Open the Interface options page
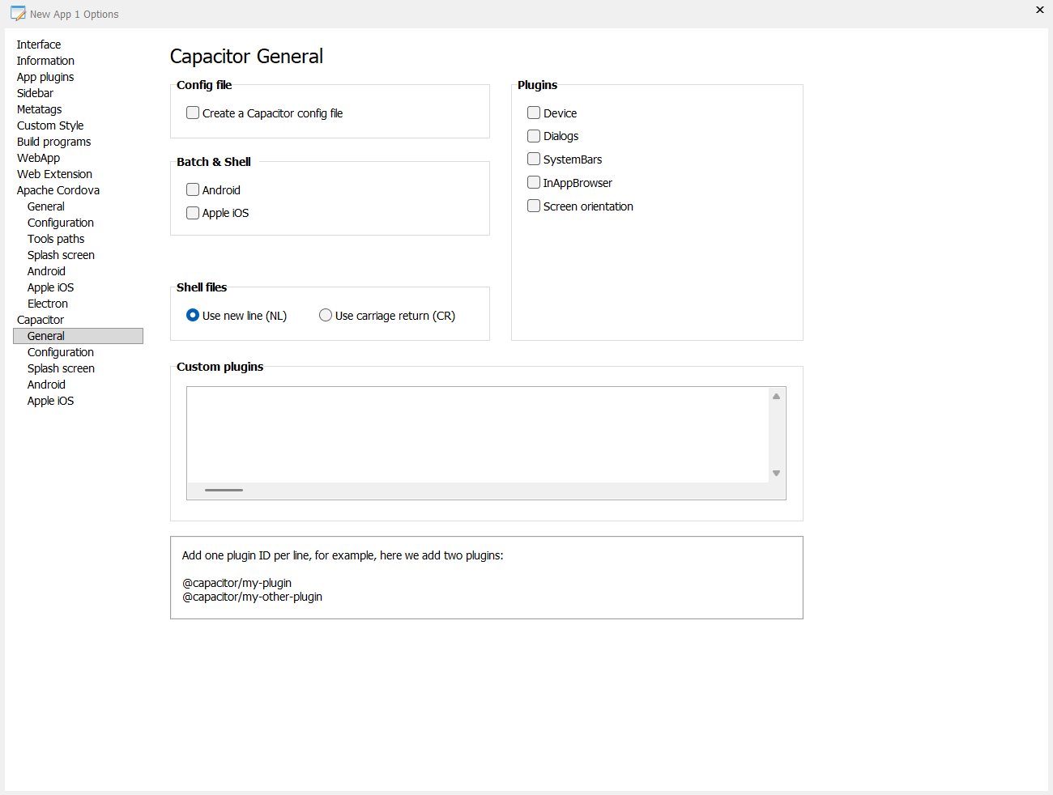The image size is (1053, 795). click(39, 45)
